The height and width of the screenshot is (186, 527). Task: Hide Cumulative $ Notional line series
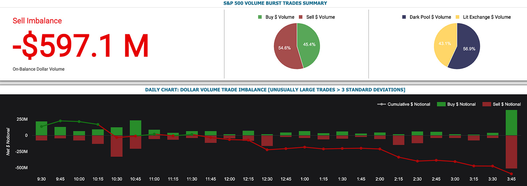[404, 104]
